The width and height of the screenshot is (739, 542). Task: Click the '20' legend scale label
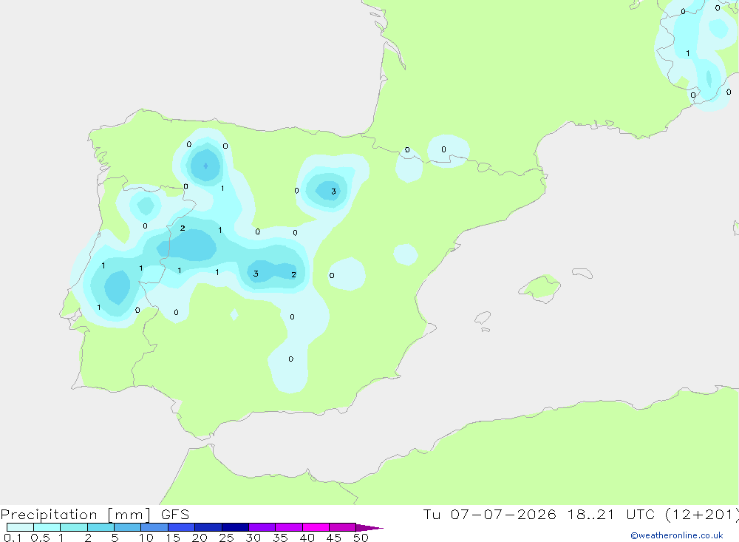[x=200, y=538]
